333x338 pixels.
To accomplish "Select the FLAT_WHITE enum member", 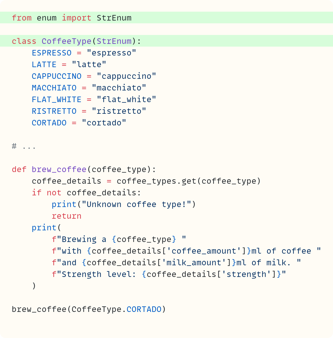I will [57, 99].
